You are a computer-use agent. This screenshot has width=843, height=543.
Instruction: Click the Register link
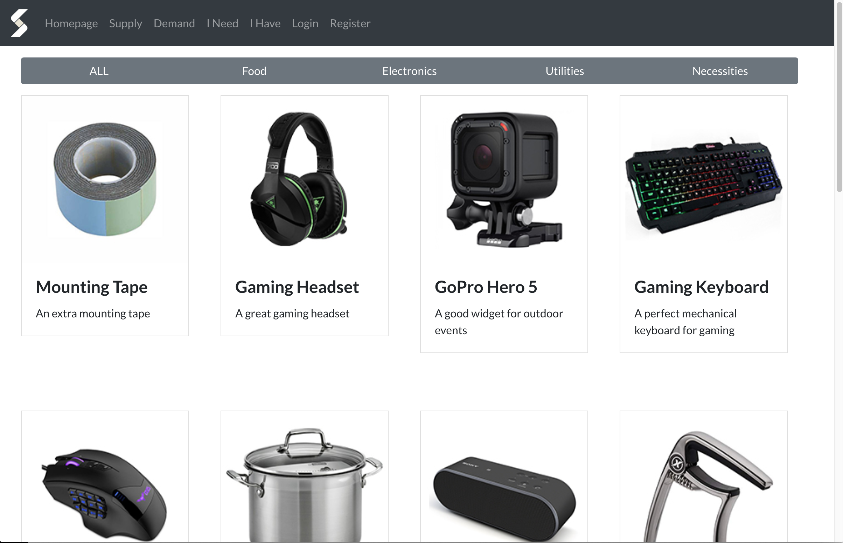coord(350,23)
